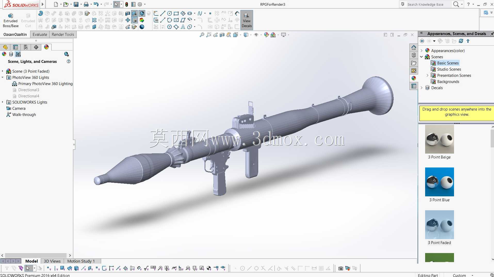Choose the 3 Point Blue scene thumbnail
This screenshot has height=277, width=494.
point(439,182)
